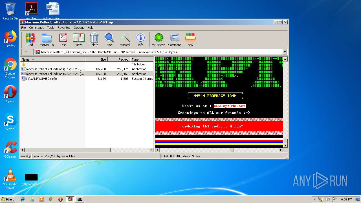Image resolution: width=361 pixels, height=203 pixels.
Task: Click www.mpt34m.net in the comment pane
Action: tap(230, 106)
